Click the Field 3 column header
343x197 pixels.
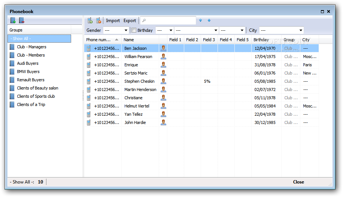209,40
